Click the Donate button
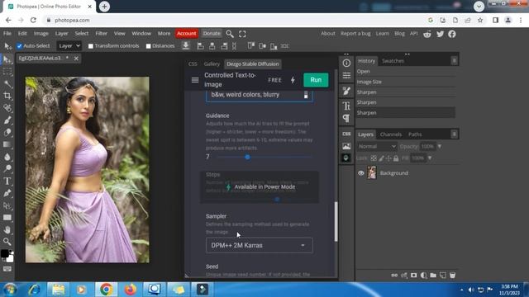 point(212,33)
